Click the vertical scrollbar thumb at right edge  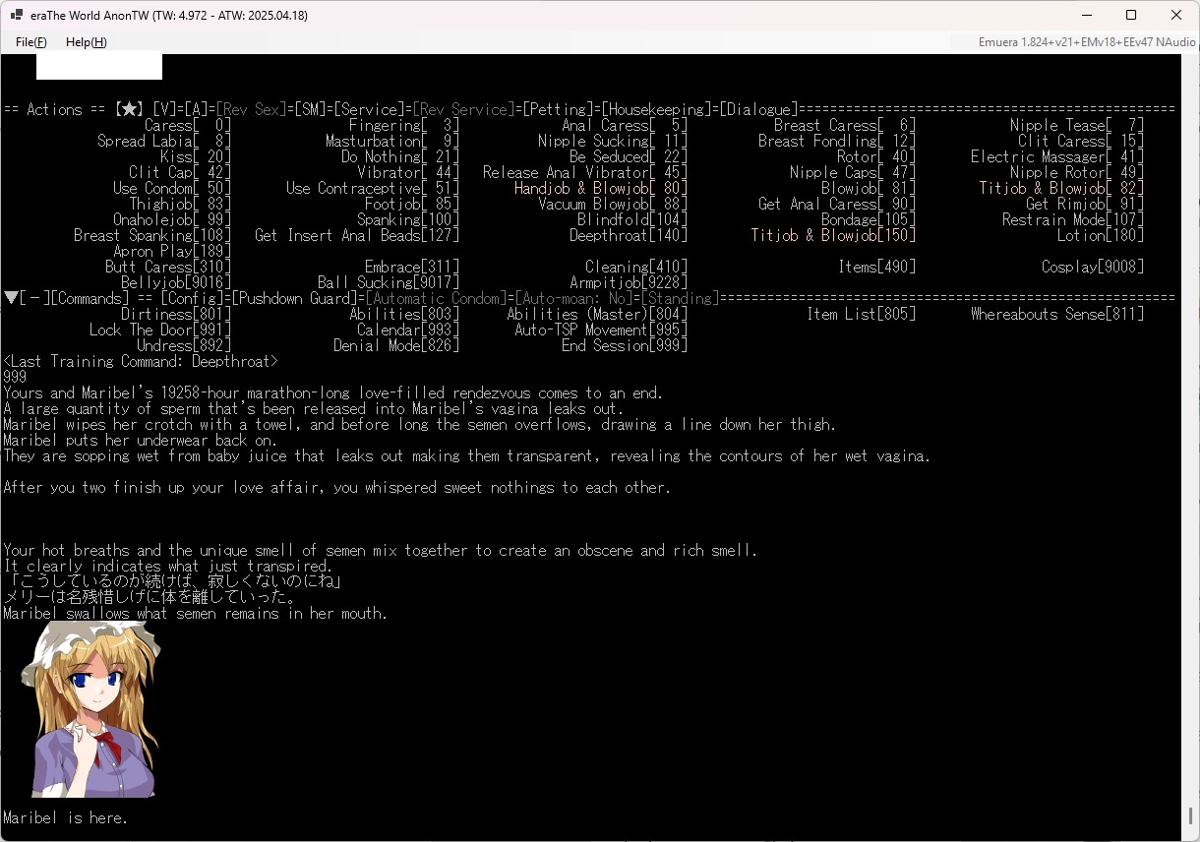[1190, 816]
